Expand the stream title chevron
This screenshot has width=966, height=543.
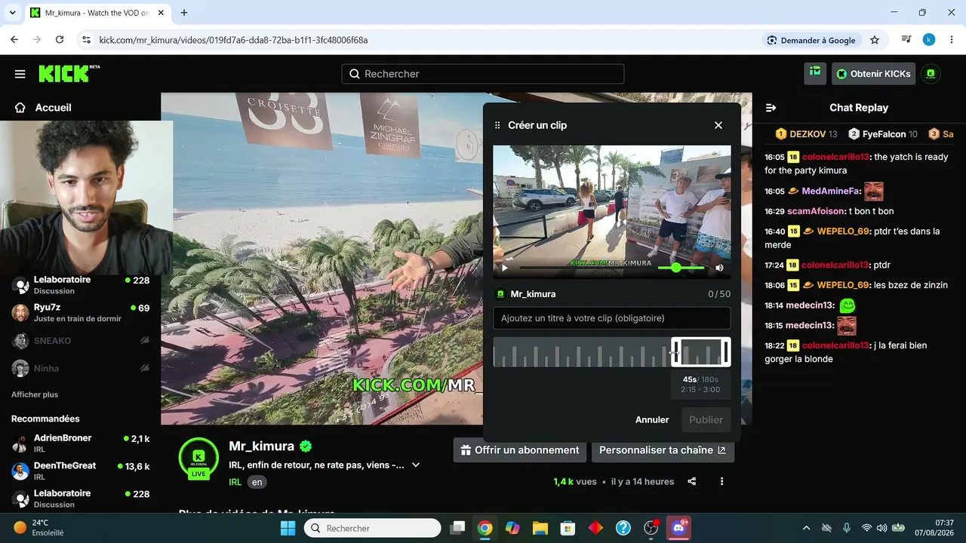pos(416,465)
